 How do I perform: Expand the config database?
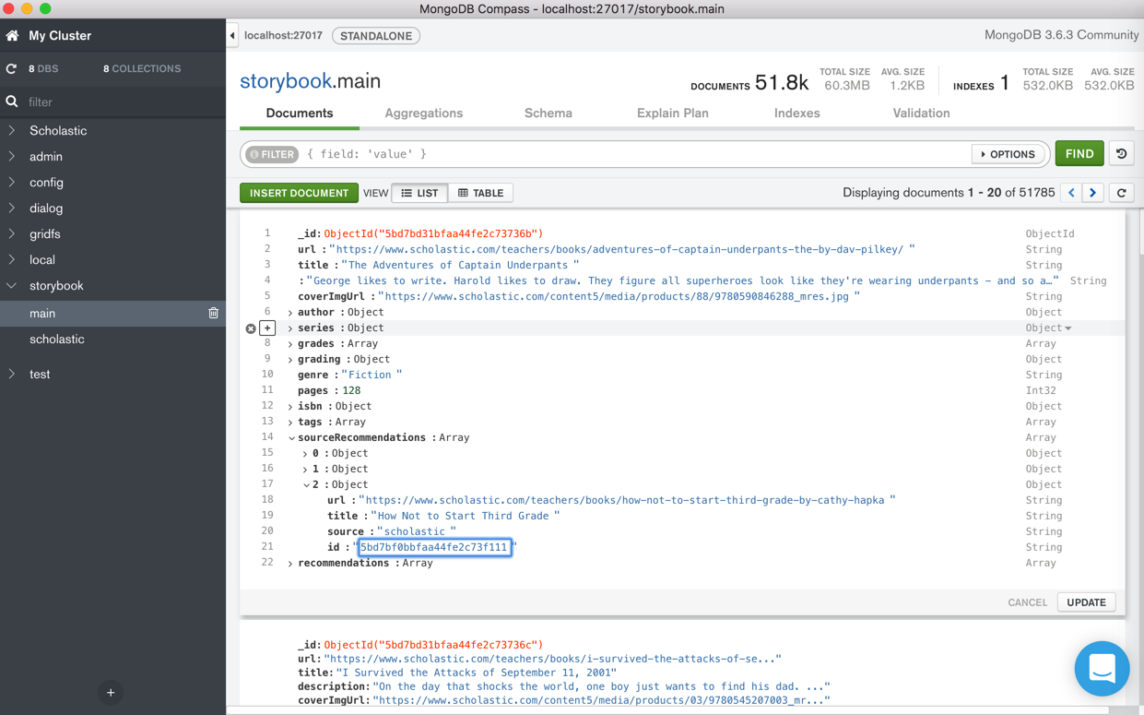12,183
